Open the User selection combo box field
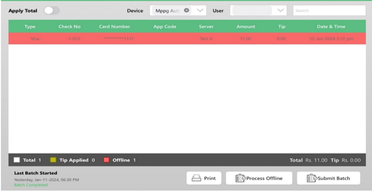The height and width of the screenshot is (191, 372). [x=252, y=10]
